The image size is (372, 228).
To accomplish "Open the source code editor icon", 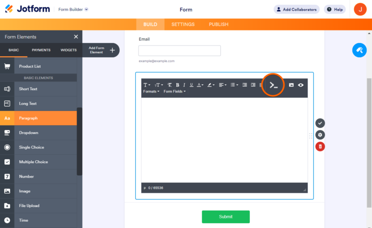I will coord(273,85).
